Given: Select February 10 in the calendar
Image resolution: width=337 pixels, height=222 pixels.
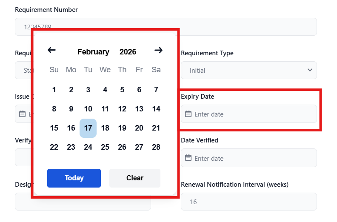Looking at the screenshot, I should [88, 109].
